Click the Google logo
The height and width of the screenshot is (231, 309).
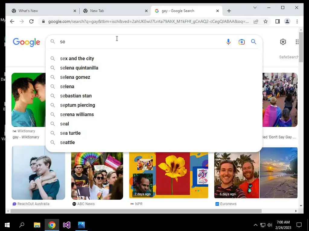coord(27,42)
